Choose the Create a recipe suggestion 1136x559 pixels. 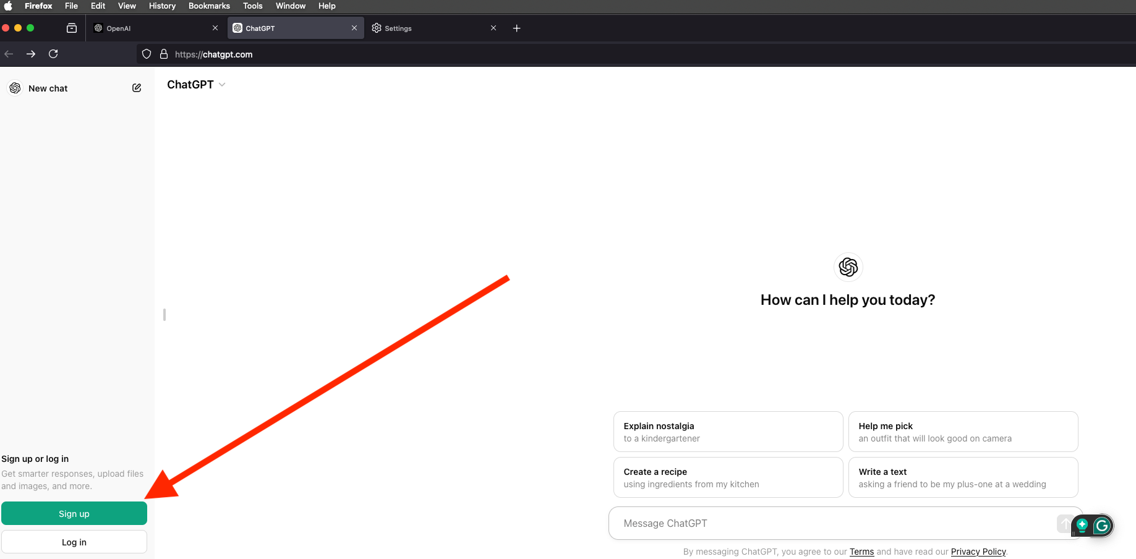(x=728, y=477)
